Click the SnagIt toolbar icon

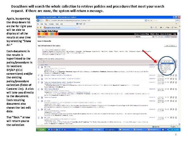[x=79, y=24]
